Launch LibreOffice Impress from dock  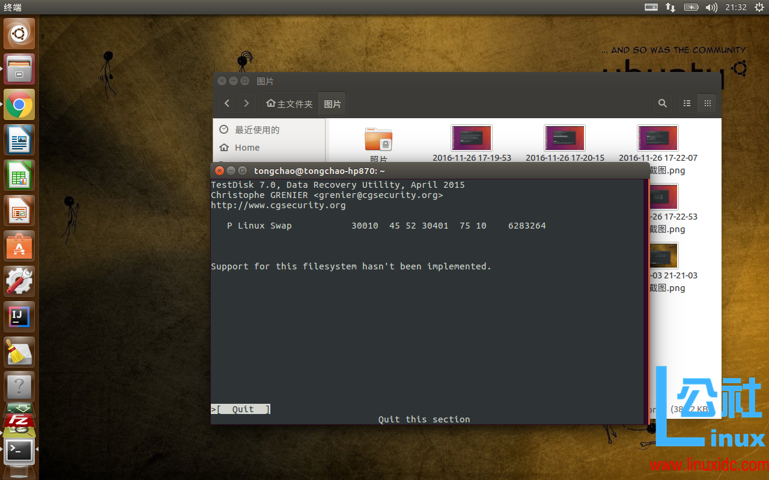pos(19,211)
